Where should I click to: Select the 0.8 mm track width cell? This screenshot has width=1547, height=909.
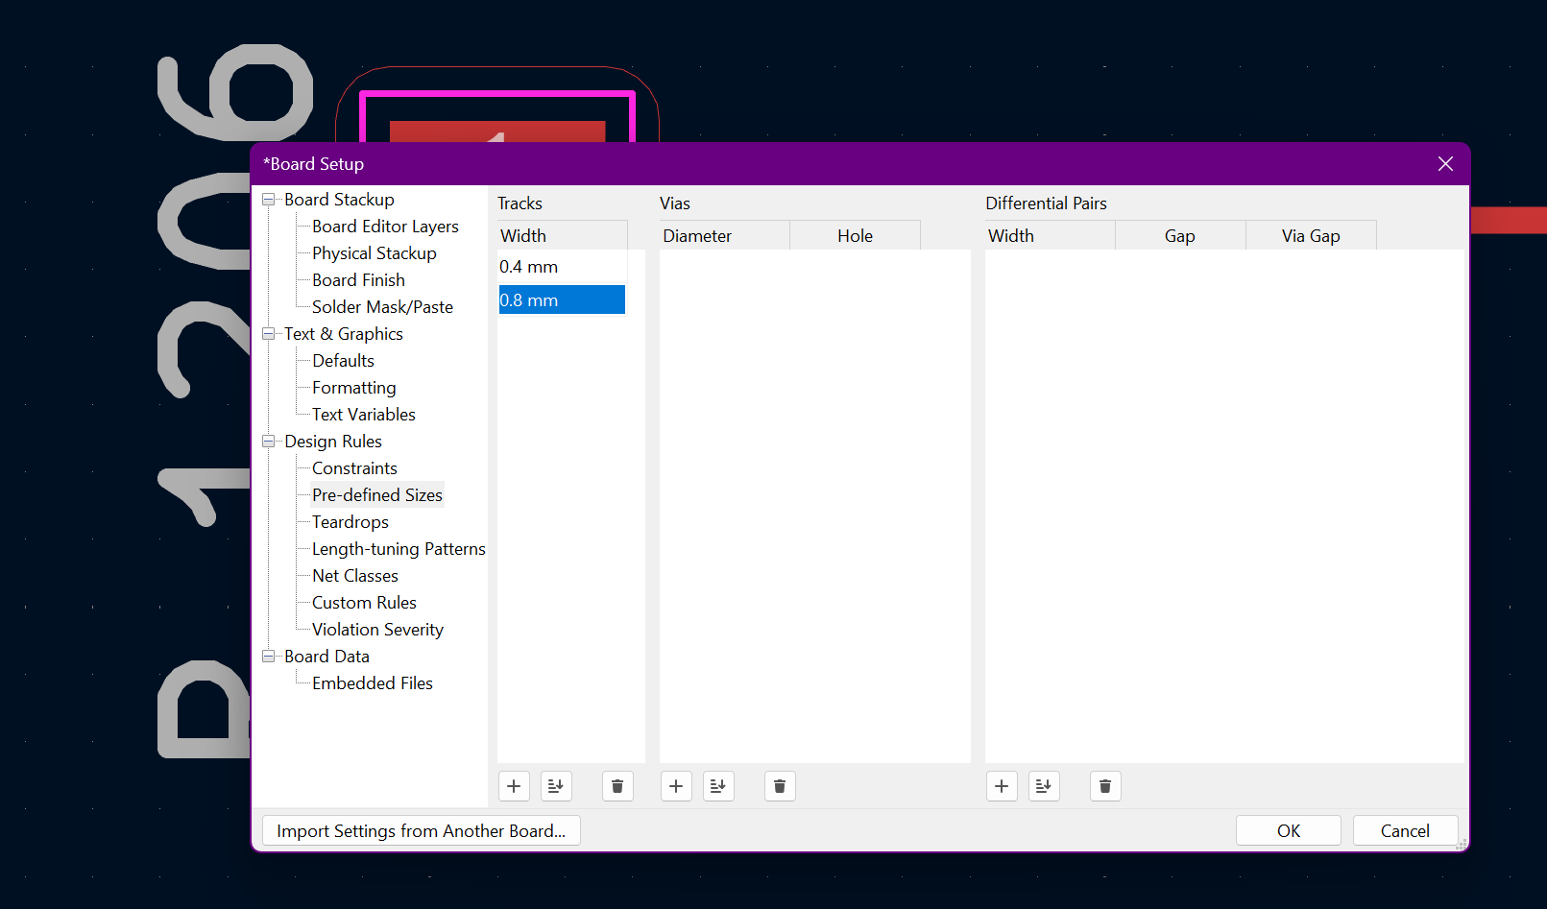pos(561,300)
